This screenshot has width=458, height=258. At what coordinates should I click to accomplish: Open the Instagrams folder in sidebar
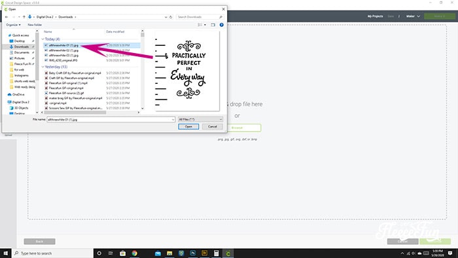pos(21,75)
